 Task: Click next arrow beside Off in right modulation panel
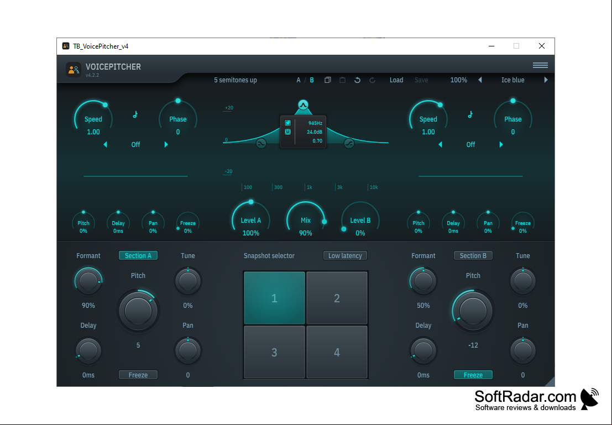click(501, 144)
